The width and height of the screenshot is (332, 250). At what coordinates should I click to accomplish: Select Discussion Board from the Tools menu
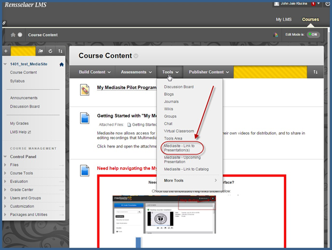[179, 87]
